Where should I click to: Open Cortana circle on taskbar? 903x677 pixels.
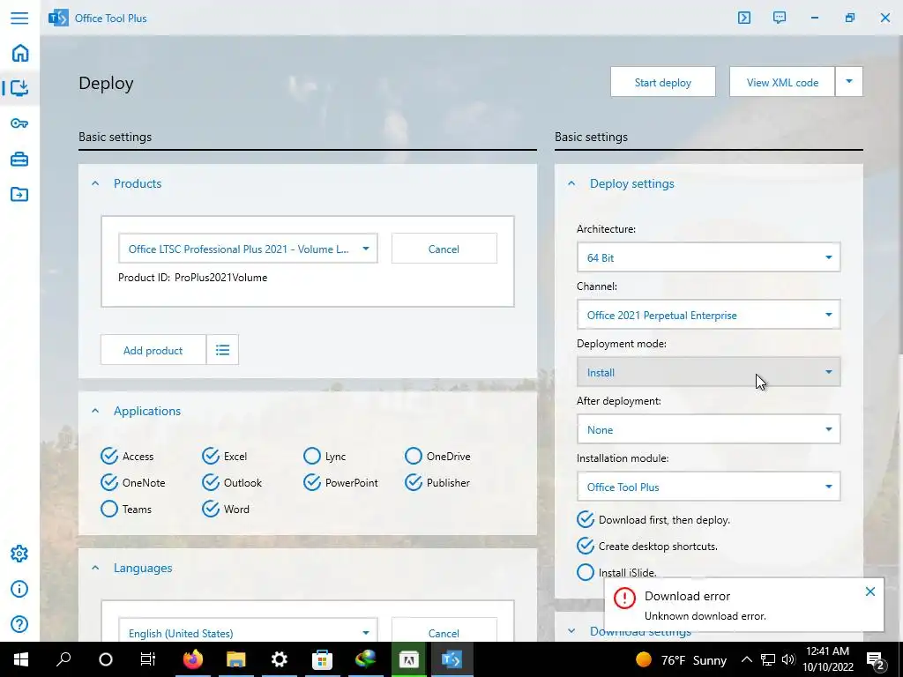[106, 659]
